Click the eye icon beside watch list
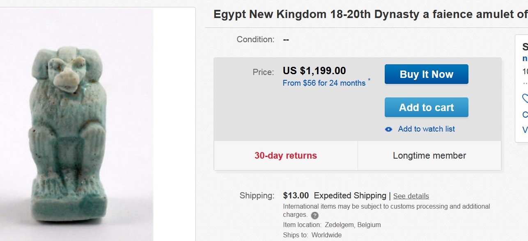 coord(388,129)
